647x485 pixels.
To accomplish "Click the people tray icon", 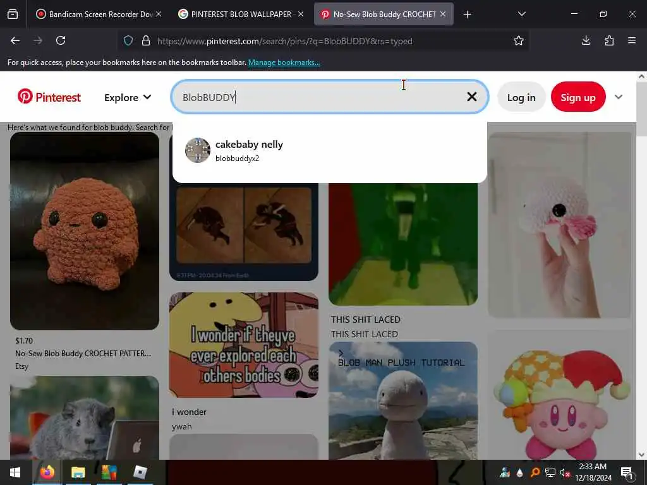I will [x=505, y=472].
